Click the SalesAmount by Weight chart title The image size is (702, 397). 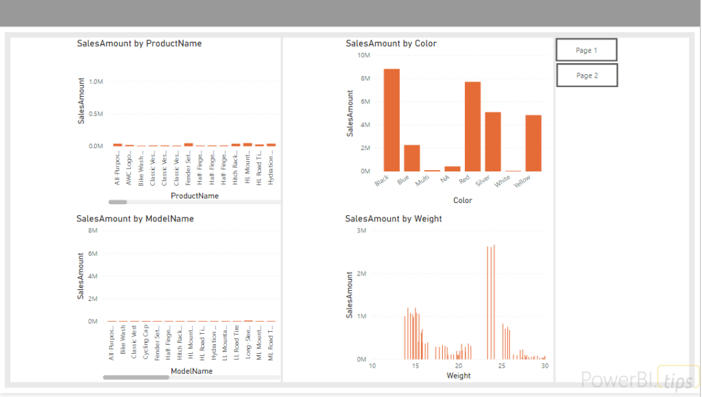tap(394, 219)
